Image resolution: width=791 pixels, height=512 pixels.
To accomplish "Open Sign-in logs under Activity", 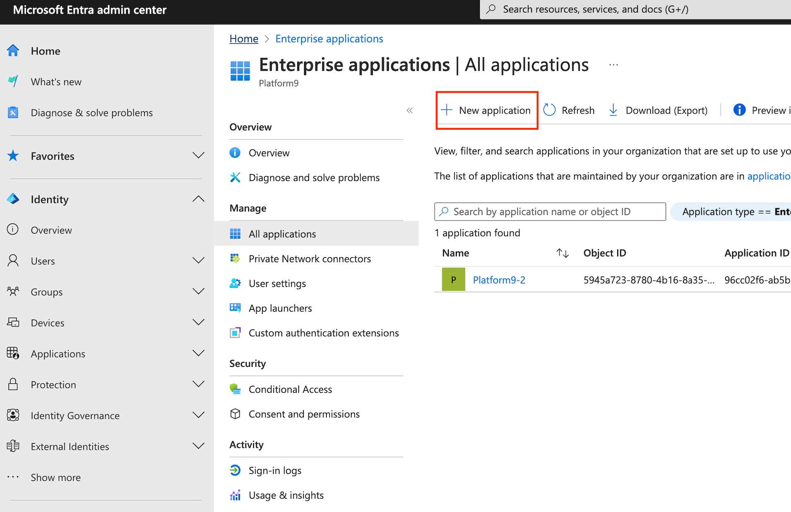I will [275, 471].
